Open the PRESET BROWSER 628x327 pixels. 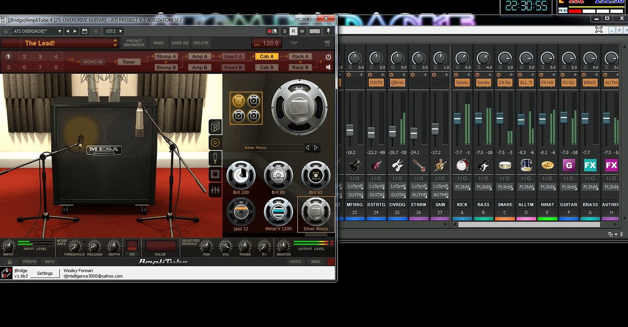pyautogui.click(x=134, y=43)
